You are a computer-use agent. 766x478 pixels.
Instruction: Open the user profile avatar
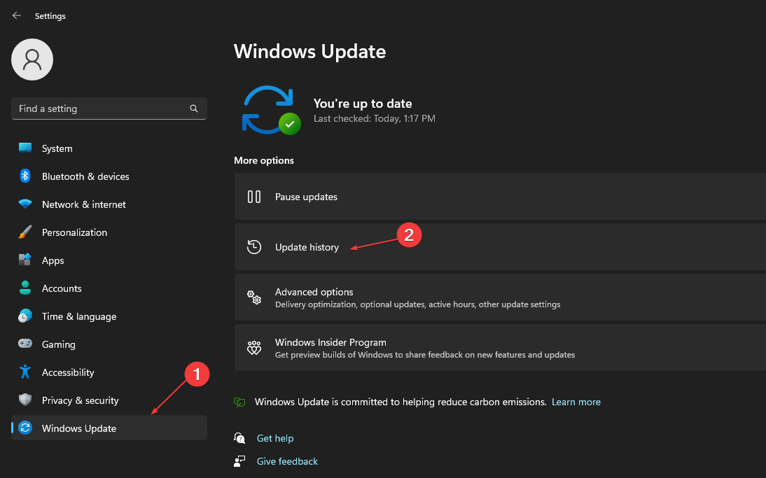pyautogui.click(x=32, y=59)
